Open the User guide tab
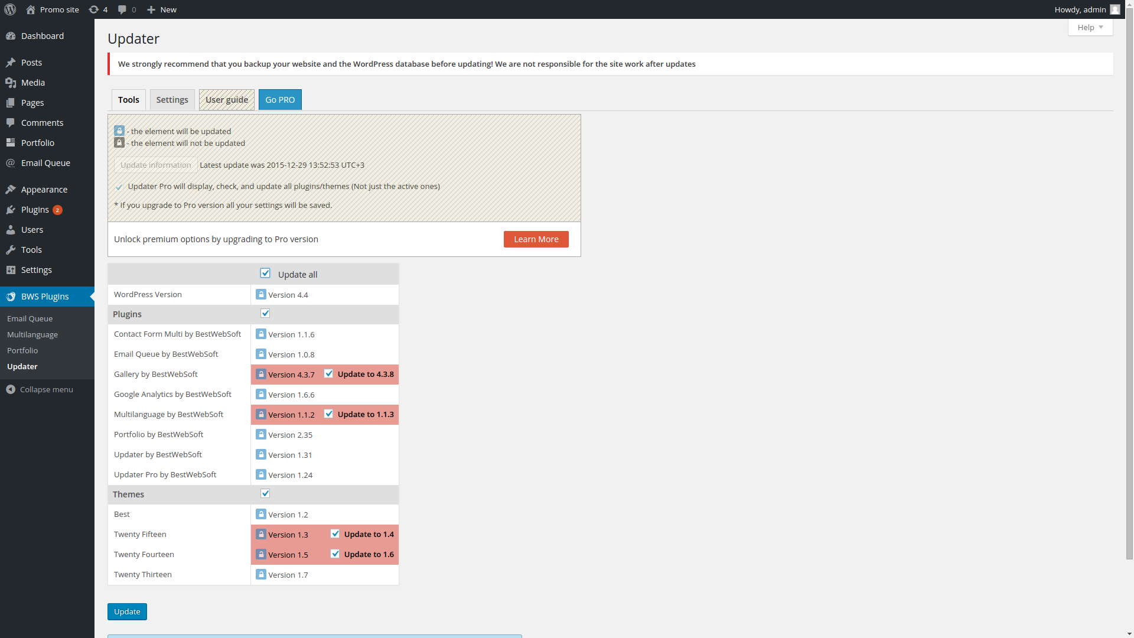 pos(227,100)
